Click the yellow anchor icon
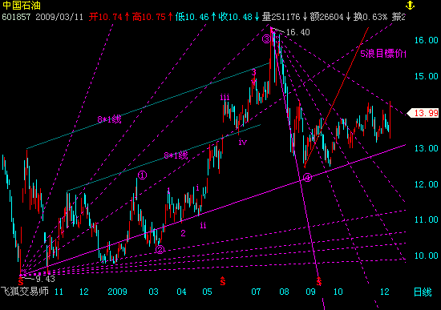Viewport: 441px width, 310px height. coord(410,5)
